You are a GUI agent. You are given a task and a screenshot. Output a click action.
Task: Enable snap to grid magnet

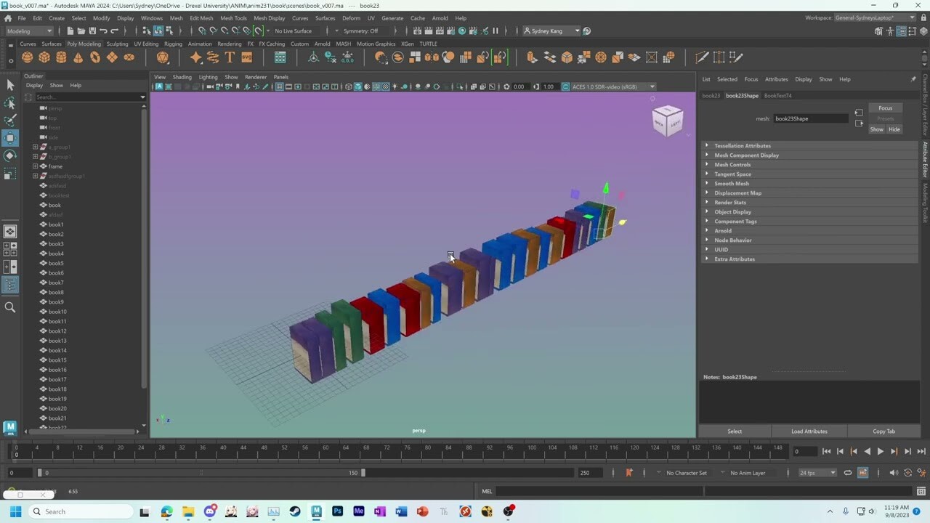tap(201, 31)
